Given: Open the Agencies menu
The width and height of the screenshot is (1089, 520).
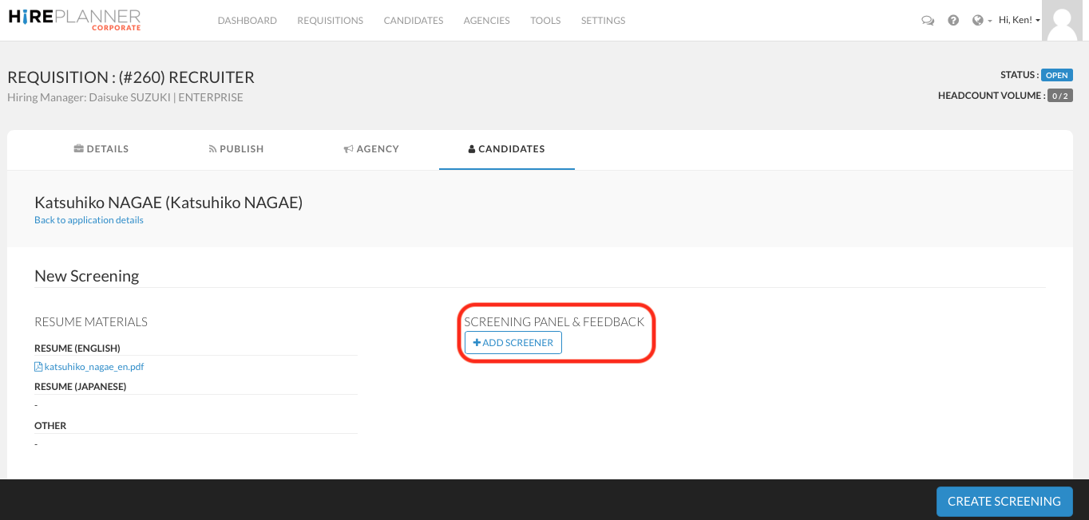Looking at the screenshot, I should (x=486, y=21).
